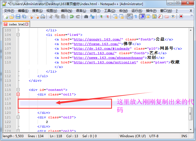Open Folder as Workspace icon
Viewport: 196px width, 141px height.
[167, 16]
